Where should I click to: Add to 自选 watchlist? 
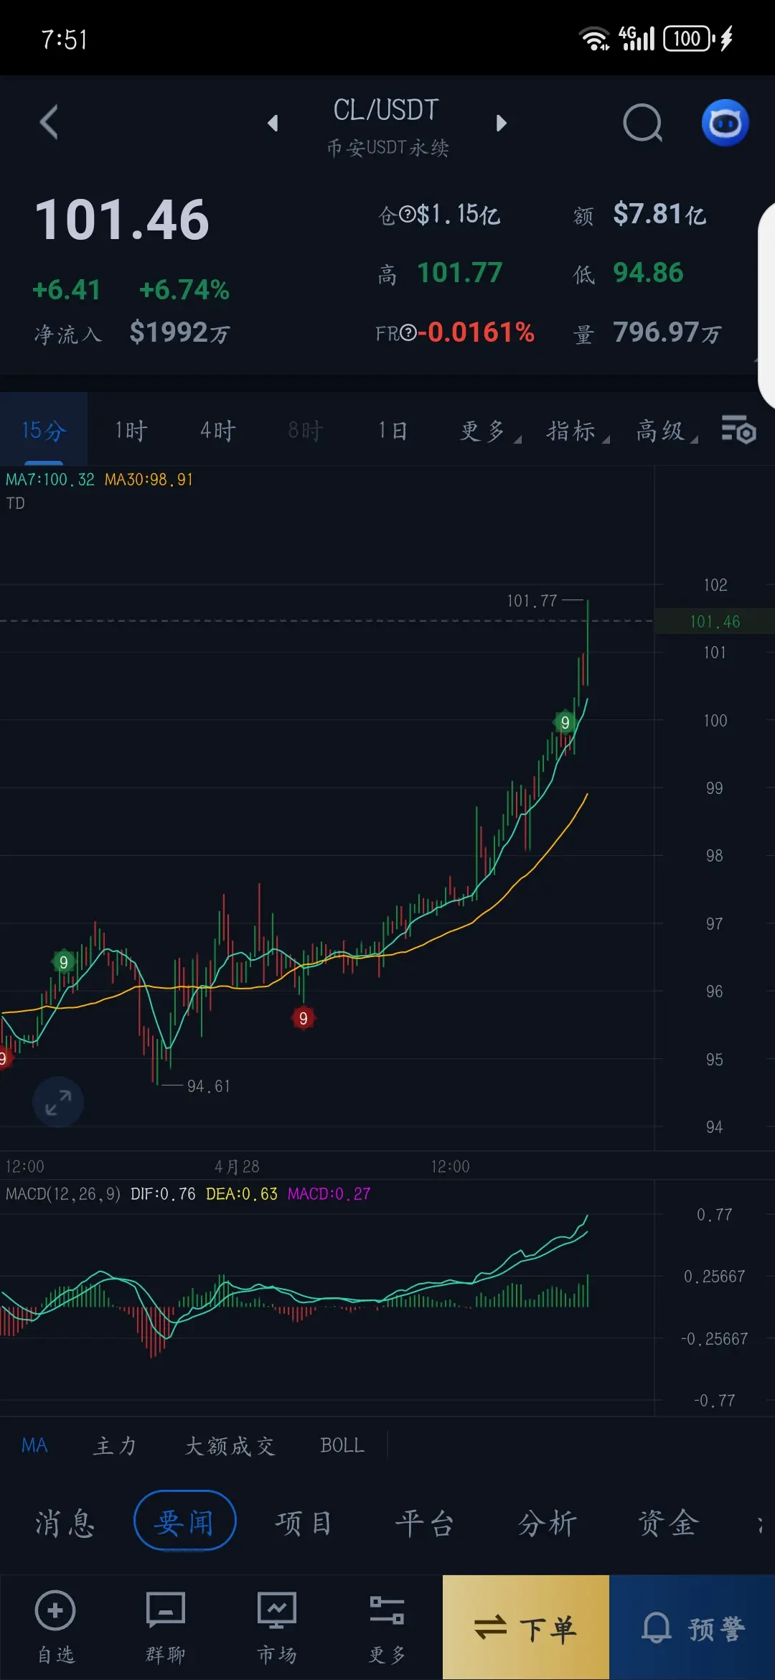click(x=55, y=1628)
